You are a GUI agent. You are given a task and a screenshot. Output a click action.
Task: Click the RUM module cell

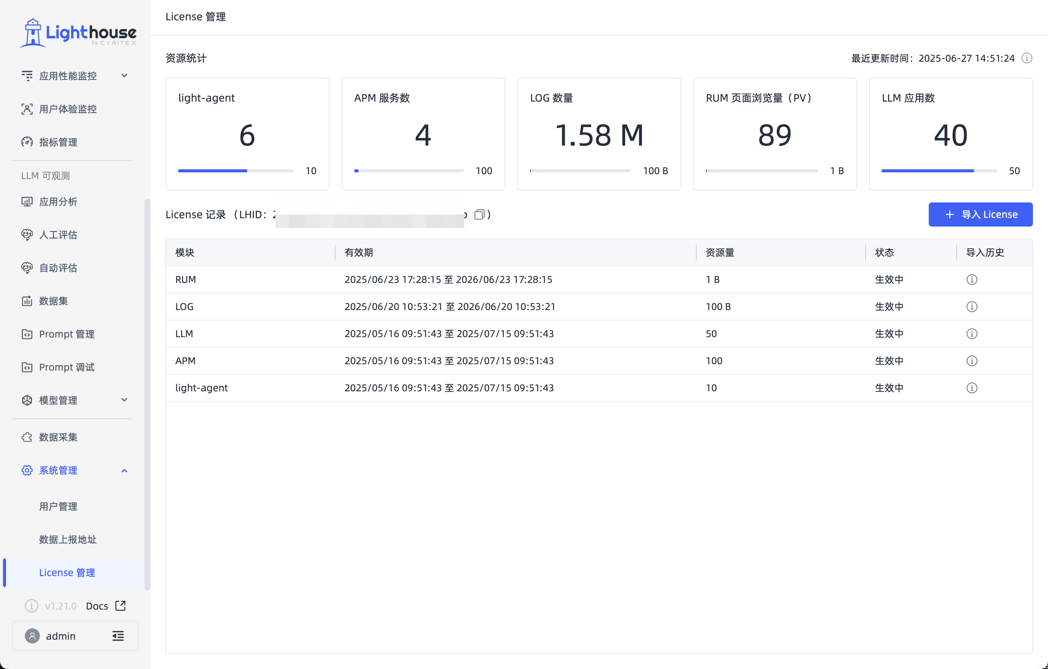point(185,280)
